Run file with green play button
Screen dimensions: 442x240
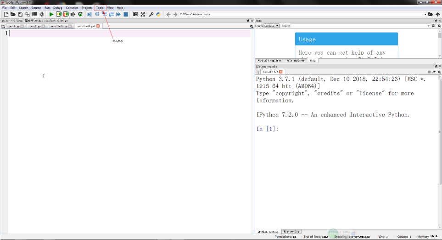[51, 14]
